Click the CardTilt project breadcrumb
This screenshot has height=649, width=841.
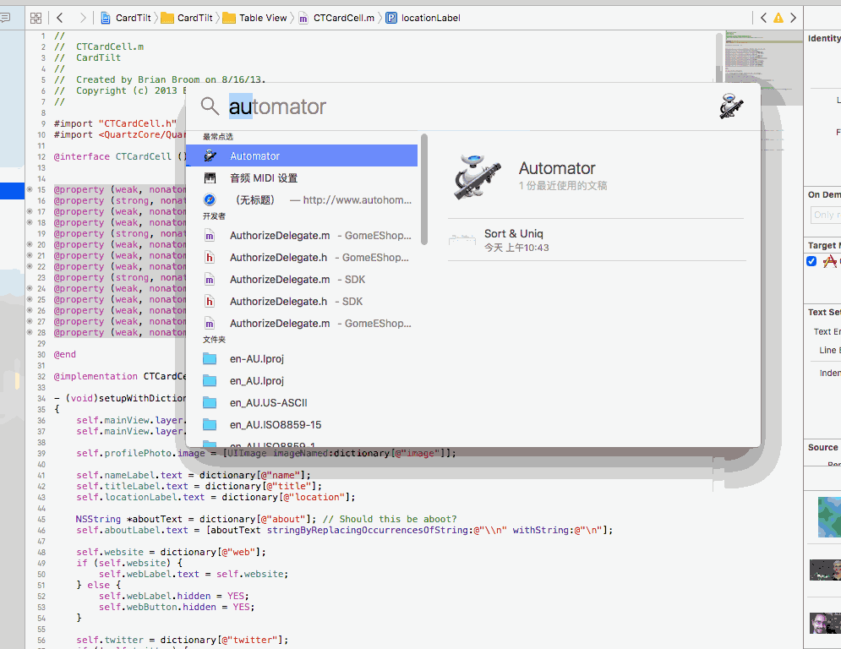point(127,18)
